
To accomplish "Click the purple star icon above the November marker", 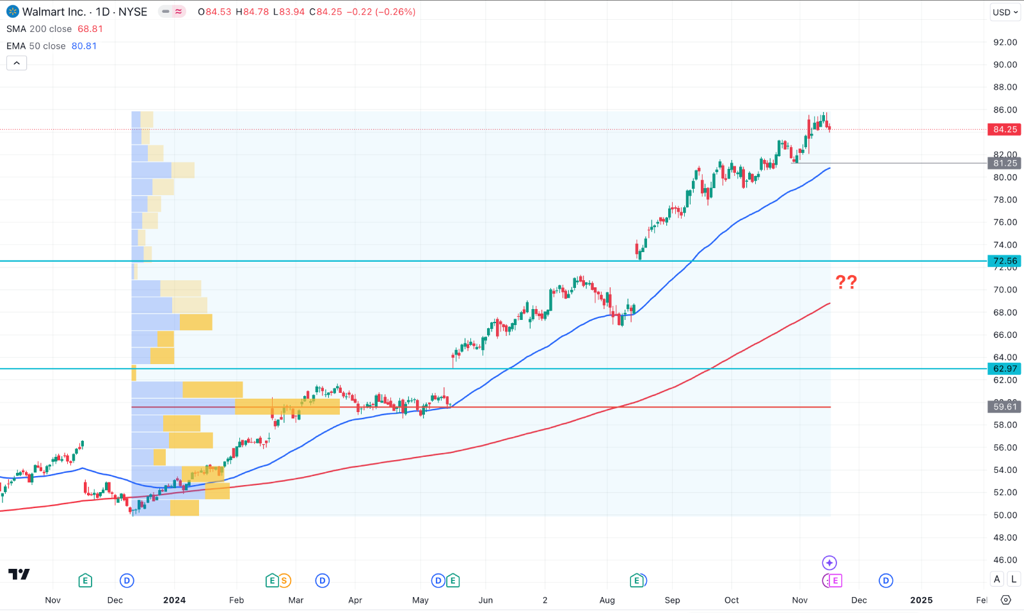I will (x=829, y=563).
